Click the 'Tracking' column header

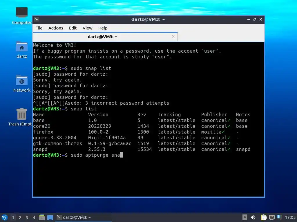pos(169,114)
